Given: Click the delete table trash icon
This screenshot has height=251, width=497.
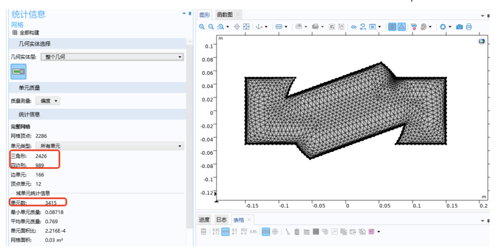Looking at the screenshot, I should [297, 232].
